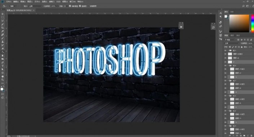Click the add layer mask icon
The height and width of the screenshot is (137, 254).
[x=237, y=136]
